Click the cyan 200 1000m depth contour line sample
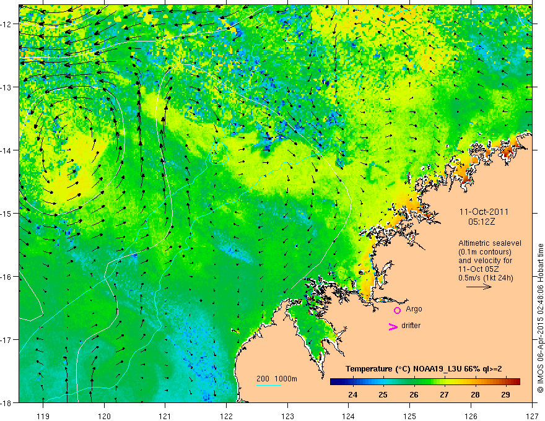545x421 pixels. (x=269, y=385)
